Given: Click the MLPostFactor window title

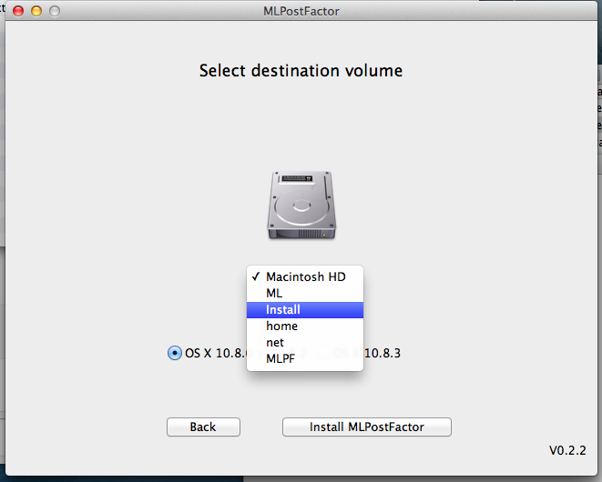Looking at the screenshot, I should [301, 12].
